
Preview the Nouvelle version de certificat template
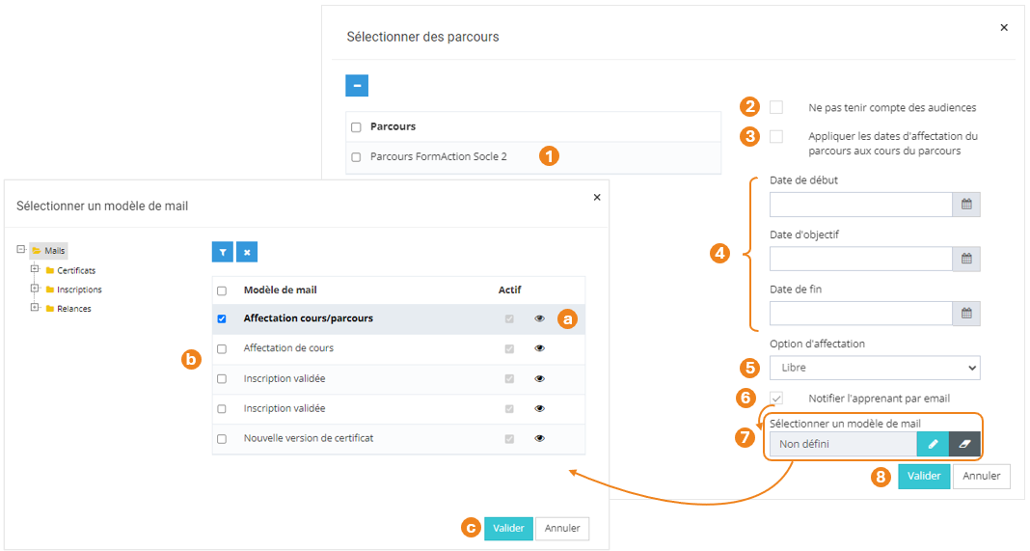(x=540, y=438)
